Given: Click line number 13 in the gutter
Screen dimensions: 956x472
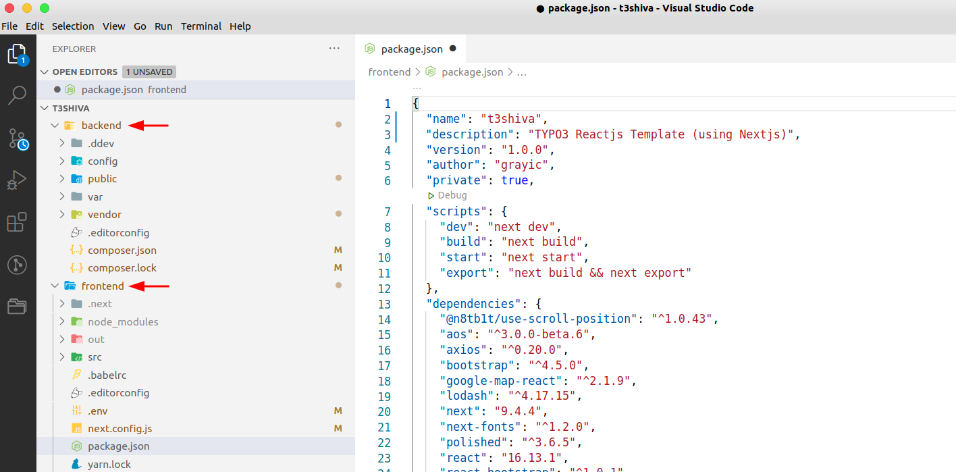Looking at the screenshot, I should [384, 304].
